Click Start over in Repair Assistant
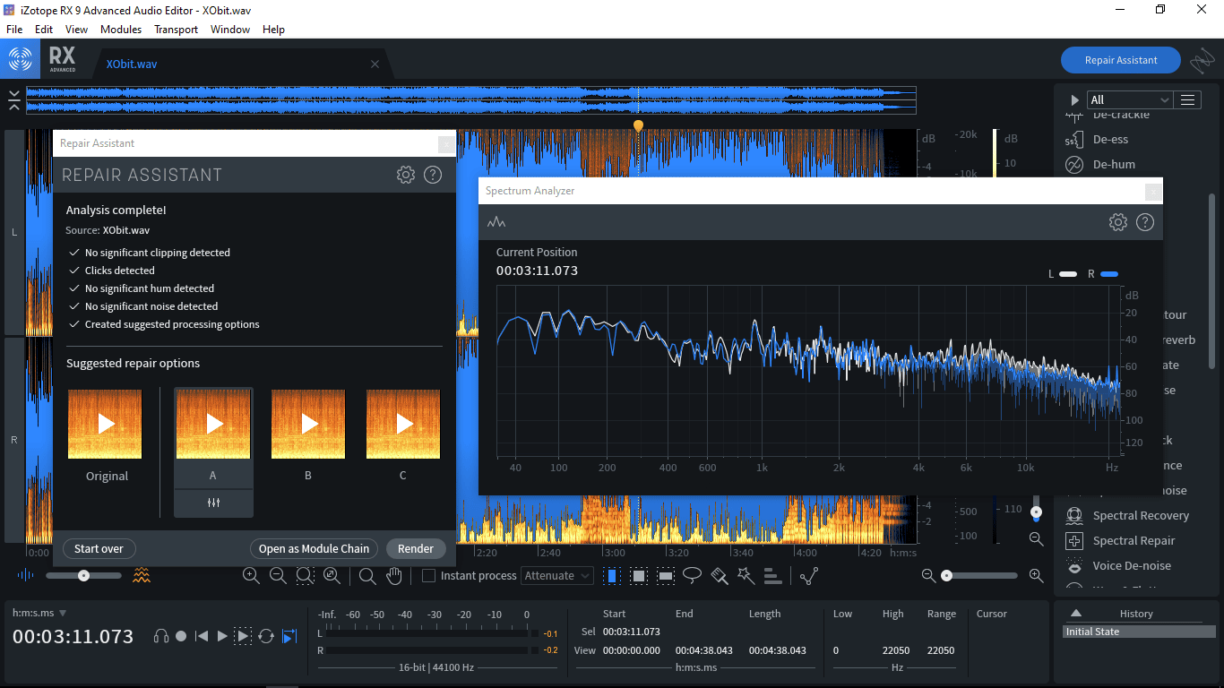The height and width of the screenshot is (688, 1224). [x=99, y=548]
